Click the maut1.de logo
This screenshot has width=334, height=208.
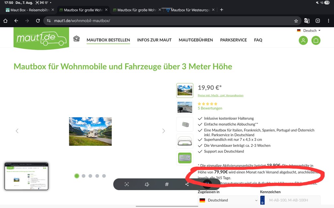pyautogui.click(x=41, y=38)
